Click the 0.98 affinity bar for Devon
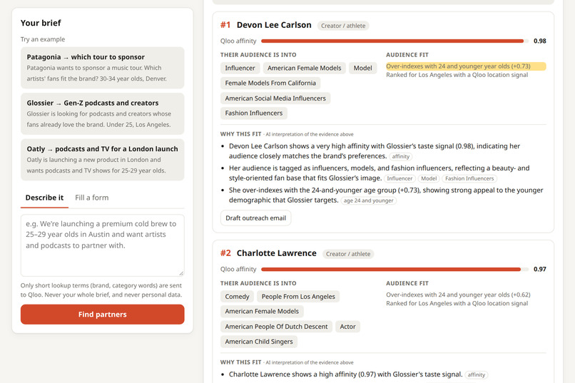This screenshot has height=383, width=575. [x=395, y=41]
